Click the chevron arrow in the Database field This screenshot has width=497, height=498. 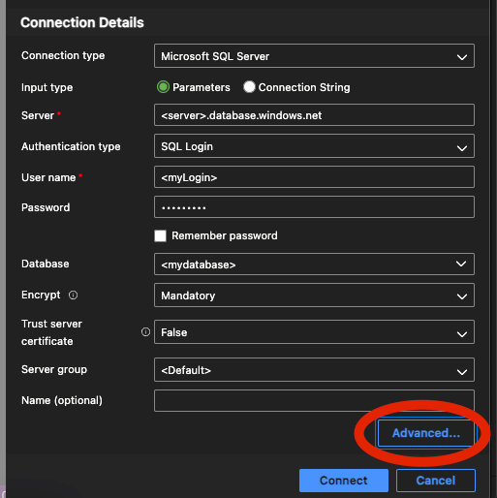click(461, 264)
